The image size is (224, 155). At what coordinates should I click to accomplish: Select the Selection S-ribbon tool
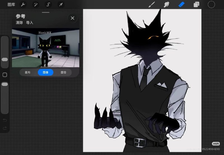tap(48, 4)
